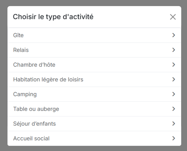The image size is (187, 151).
Task: Select Habitation légère de loisirs text
Action: [48, 80]
